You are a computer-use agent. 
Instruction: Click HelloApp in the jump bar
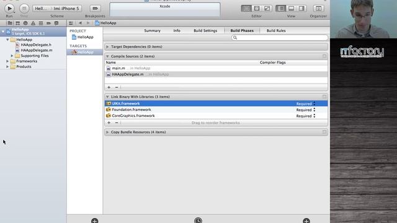pos(105,23)
